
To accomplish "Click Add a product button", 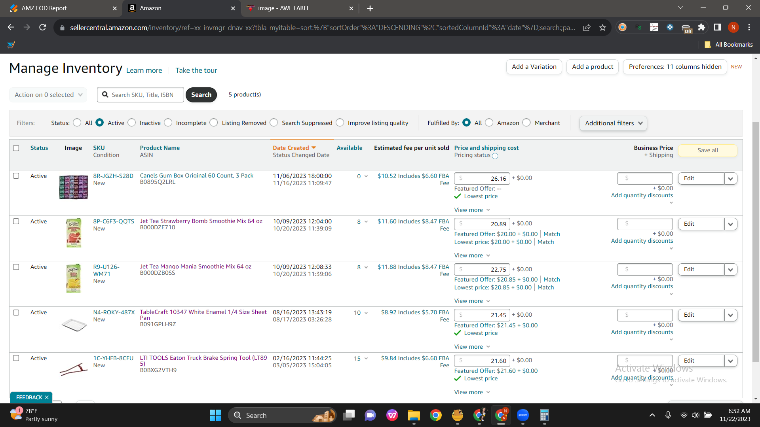I will click(x=593, y=67).
